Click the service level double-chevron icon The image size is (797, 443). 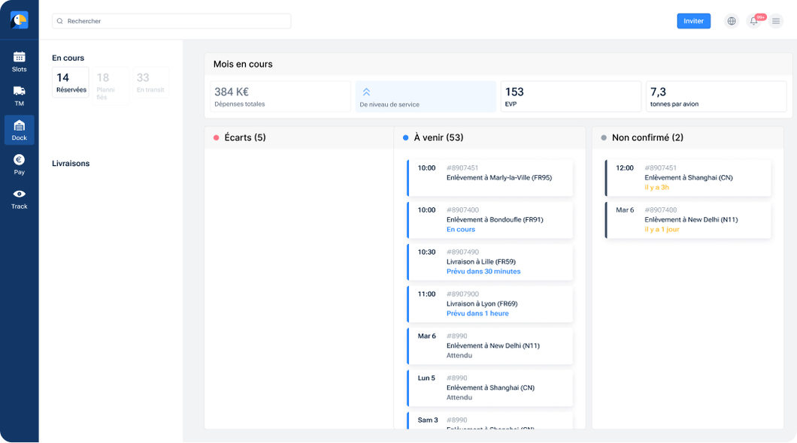pos(366,92)
